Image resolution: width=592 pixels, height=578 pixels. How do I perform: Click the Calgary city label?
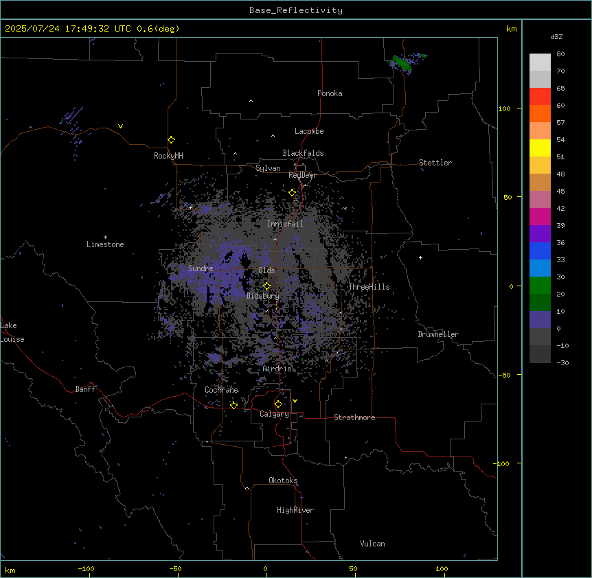coord(274,414)
